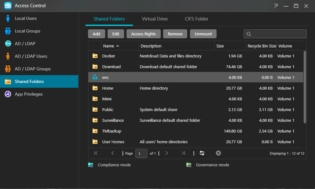Open help via question mark icon
This screenshot has height=189, width=315.
276,6
